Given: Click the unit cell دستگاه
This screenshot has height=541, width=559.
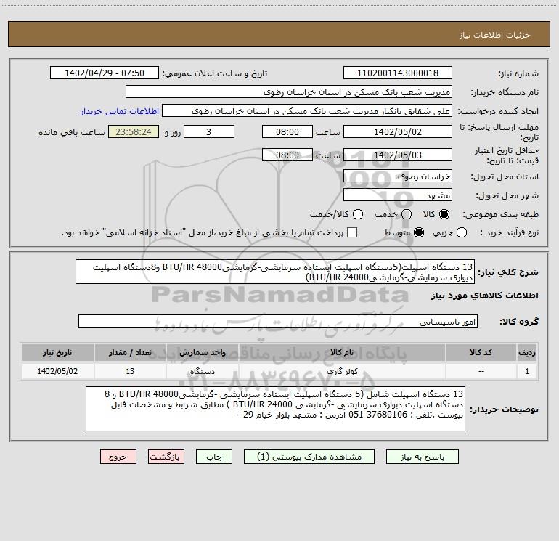Looking at the screenshot, I should tap(202, 371).
